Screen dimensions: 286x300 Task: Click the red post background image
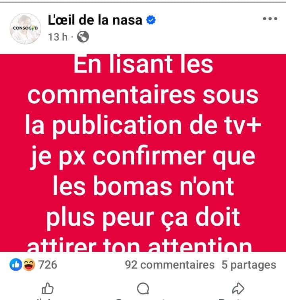point(143,153)
